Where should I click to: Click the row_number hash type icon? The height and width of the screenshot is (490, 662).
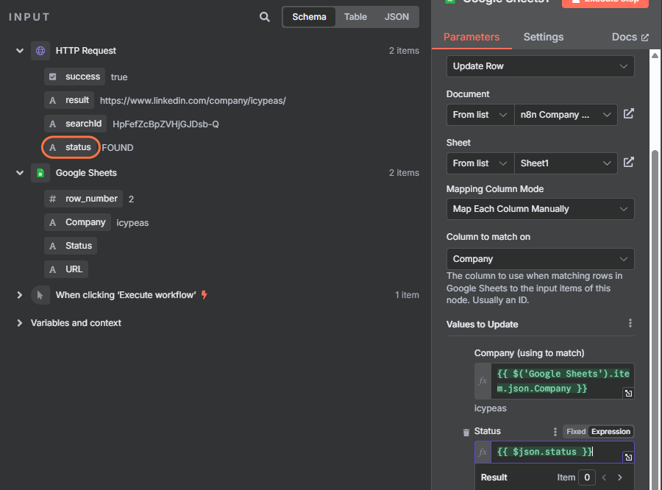(53, 199)
